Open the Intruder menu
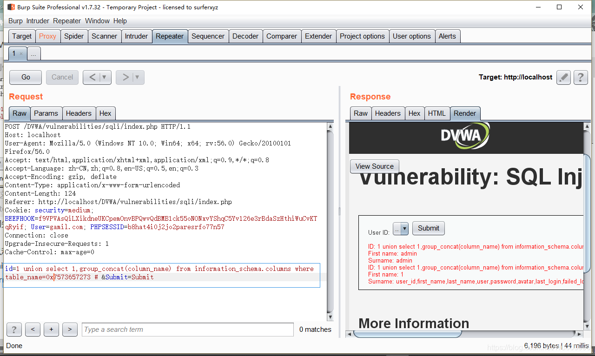The height and width of the screenshot is (356, 595). pos(38,21)
